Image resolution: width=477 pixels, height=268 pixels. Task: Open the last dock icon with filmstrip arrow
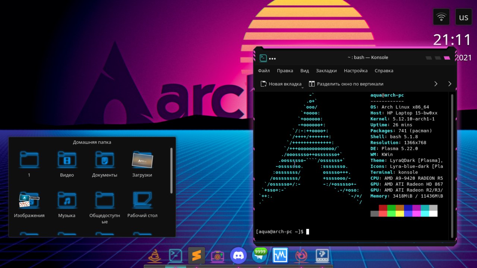point(322,255)
